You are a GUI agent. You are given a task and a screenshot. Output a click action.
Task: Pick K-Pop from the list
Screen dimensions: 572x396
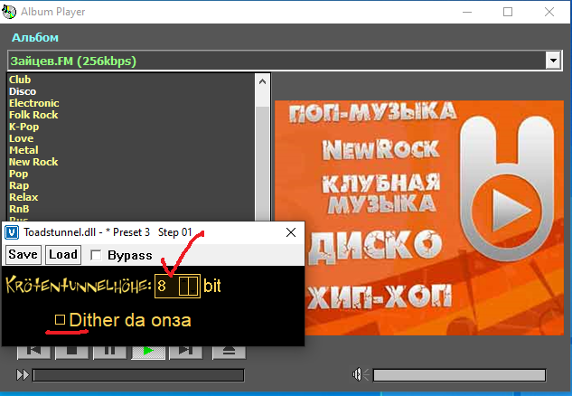pos(23,127)
